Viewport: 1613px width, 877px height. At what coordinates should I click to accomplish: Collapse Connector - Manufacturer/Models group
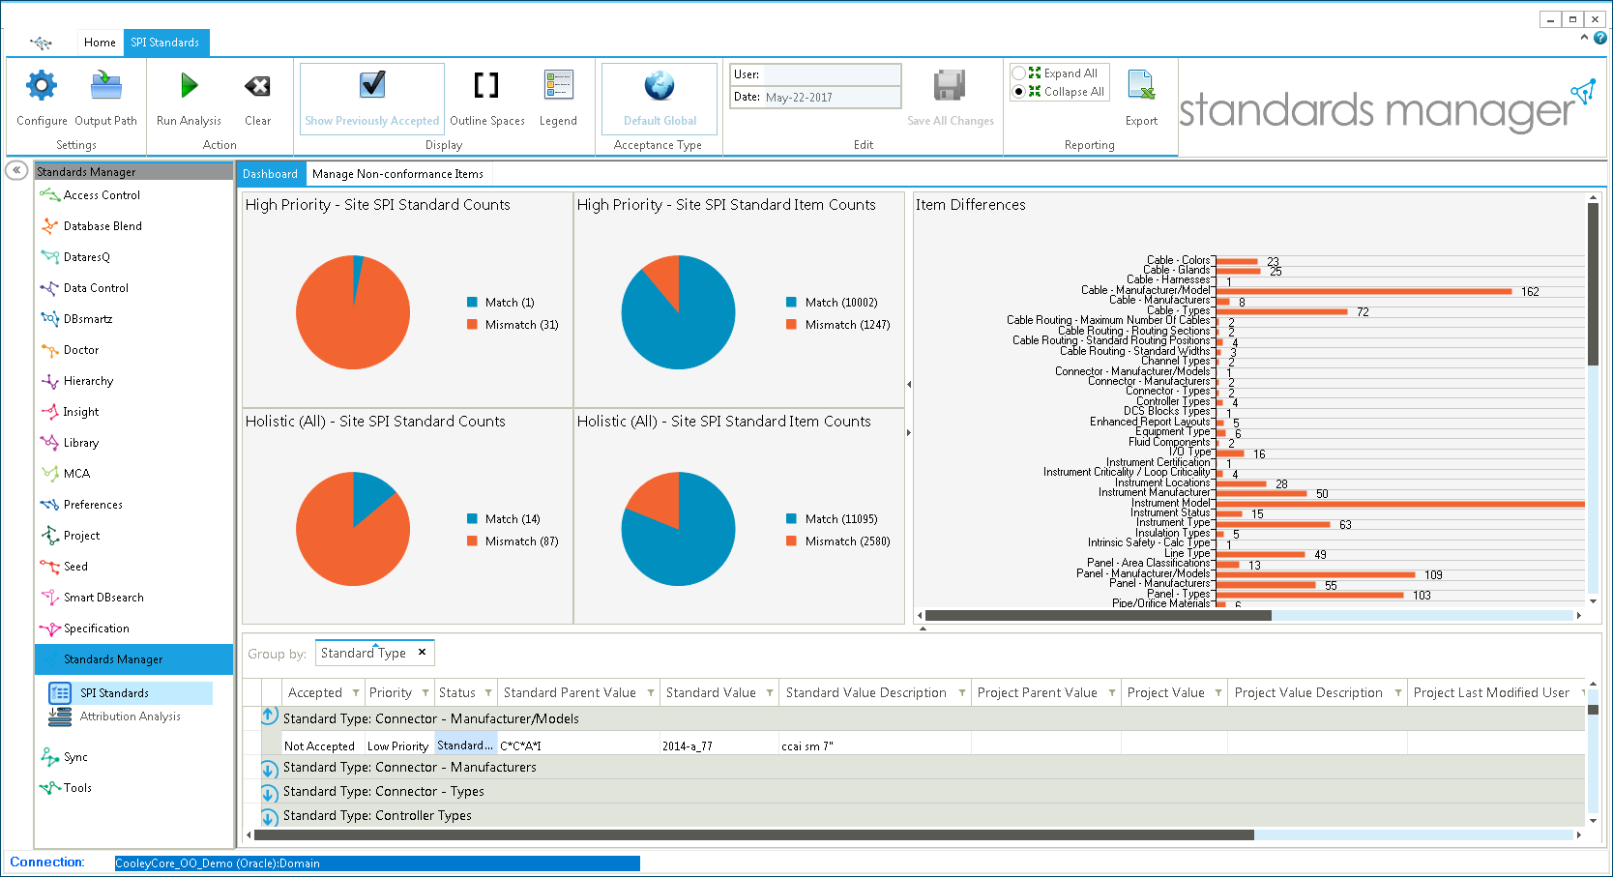[270, 716]
